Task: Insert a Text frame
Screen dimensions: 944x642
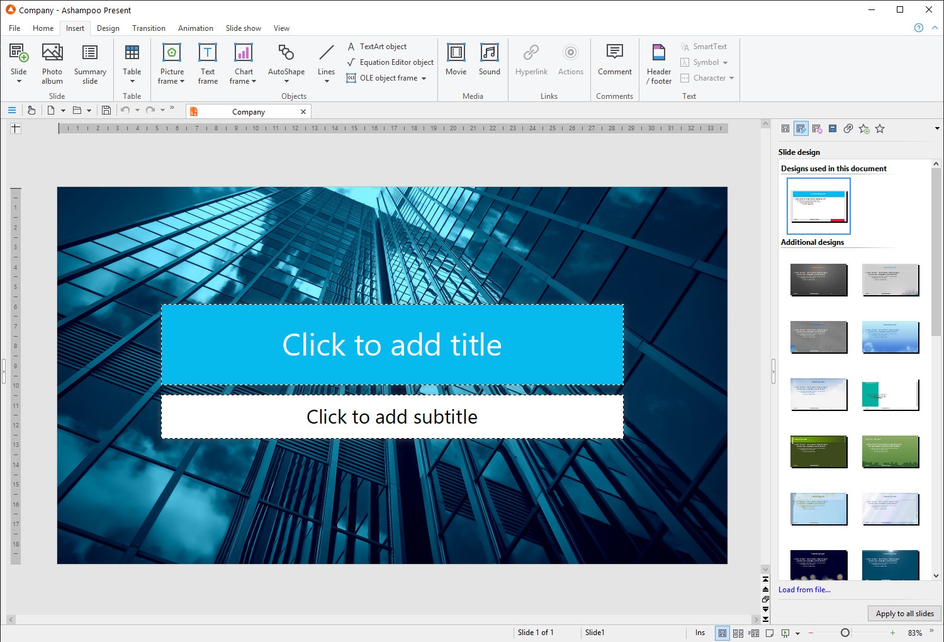Action: [x=208, y=63]
